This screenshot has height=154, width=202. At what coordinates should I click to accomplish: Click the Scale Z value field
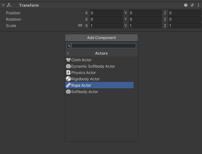[184, 26]
